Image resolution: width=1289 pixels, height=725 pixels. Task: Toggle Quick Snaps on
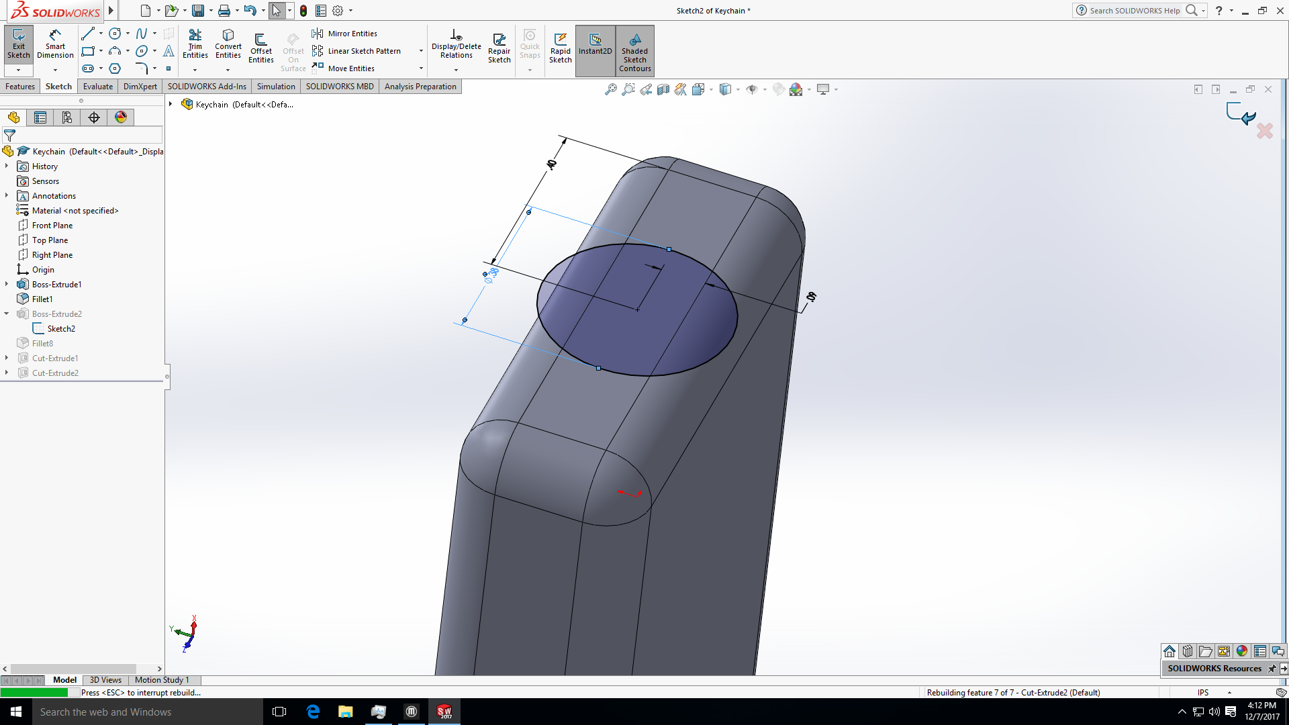tap(530, 43)
